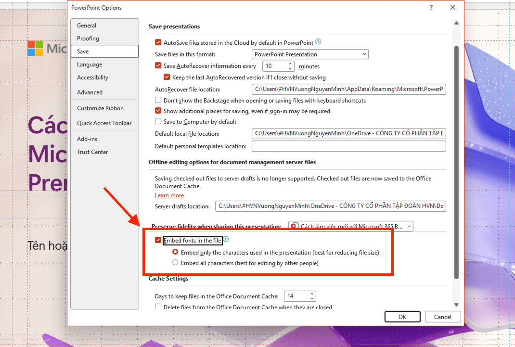Viewport: 515px width, 347px height.
Task: Increase AutoRecover minutes with the up arrow
Action: (x=290, y=64)
